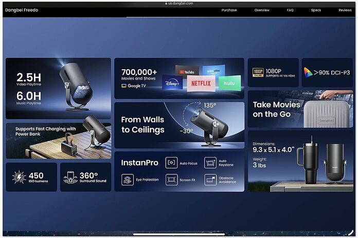Open the Reviews nav item
Viewport: 358px width, 238px height.
pos(345,10)
